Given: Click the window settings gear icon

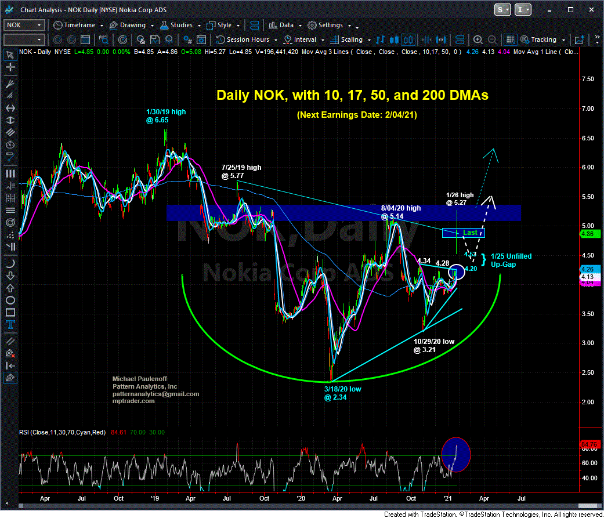Looking at the screenshot, I should click(x=201, y=39).
